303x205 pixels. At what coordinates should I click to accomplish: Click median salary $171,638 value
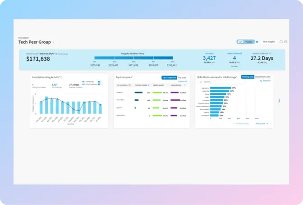click(38, 59)
